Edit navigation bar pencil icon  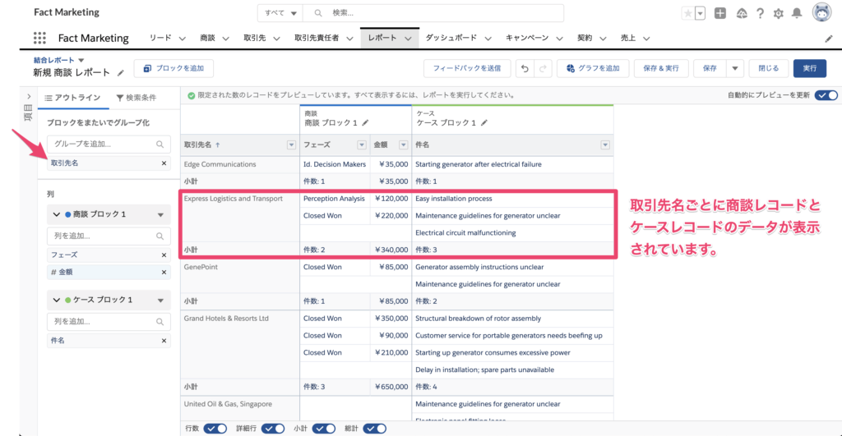[829, 39]
